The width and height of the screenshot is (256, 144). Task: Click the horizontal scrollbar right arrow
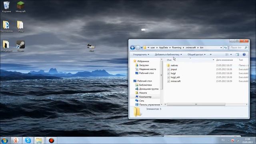[247, 104]
